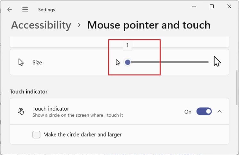239x155 pixels.
Task: Turn off the Touch indicator switch
Action: [x=204, y=112]
